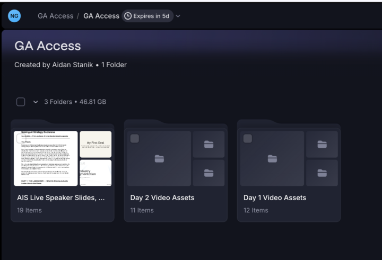Click the large folder icon in Day 2 card
This screenshot has height=260, width=382.
159,158
